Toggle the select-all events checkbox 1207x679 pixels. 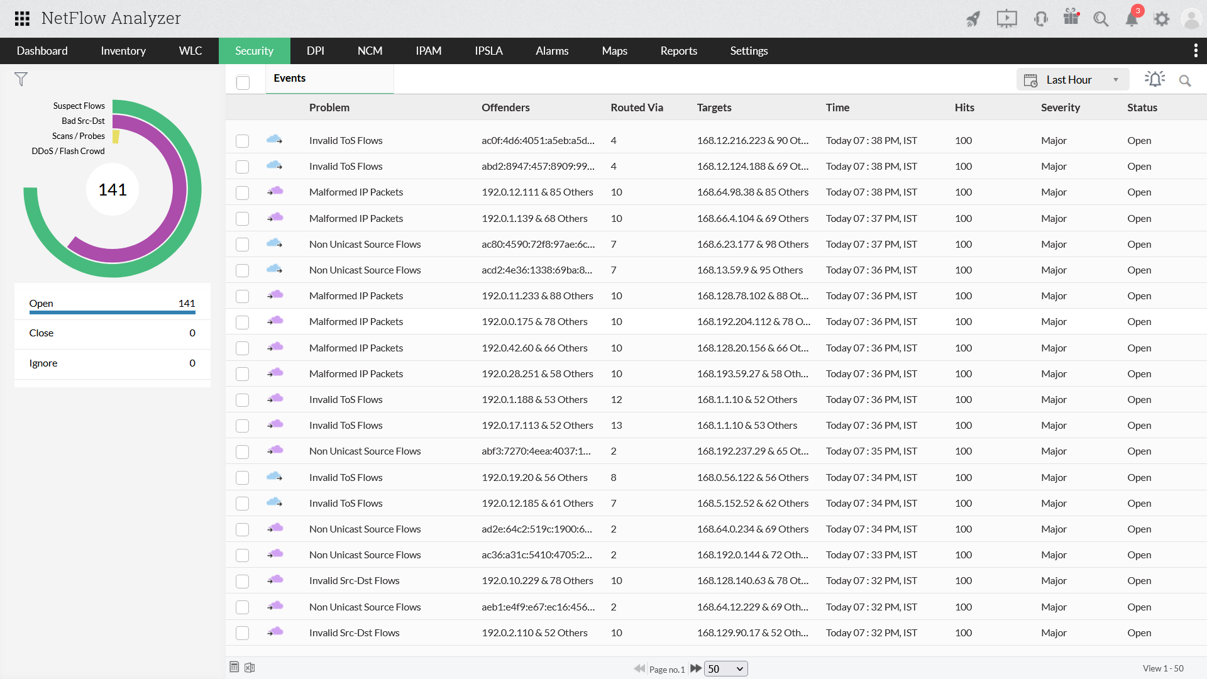pyautogui.click(x=243, y=82)
